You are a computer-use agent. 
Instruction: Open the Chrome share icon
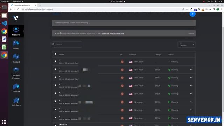(183, 9)
